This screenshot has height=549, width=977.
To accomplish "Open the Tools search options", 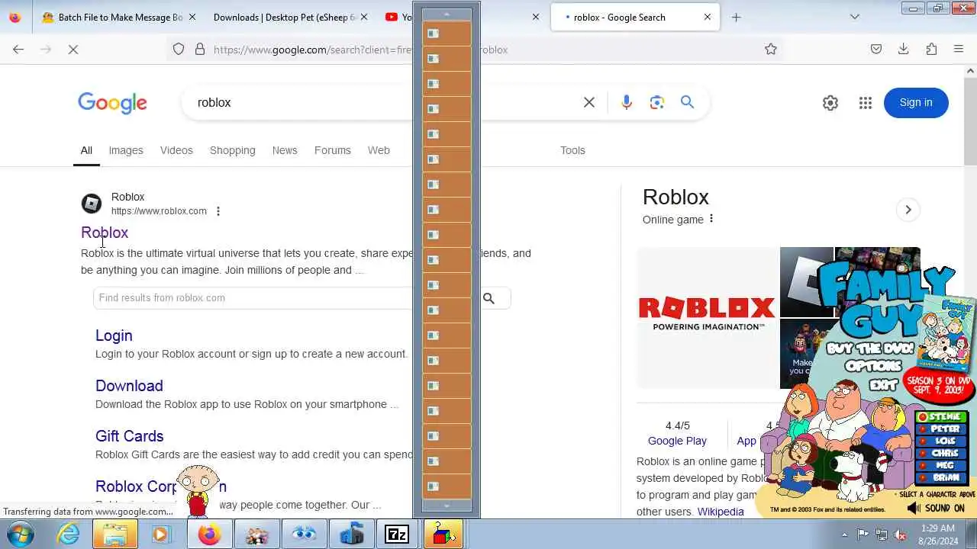I will point(572,150).
